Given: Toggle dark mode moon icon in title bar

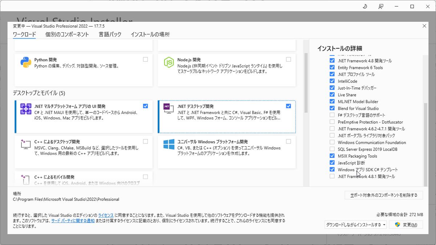Looking at the screenshot, I should 365,6.
